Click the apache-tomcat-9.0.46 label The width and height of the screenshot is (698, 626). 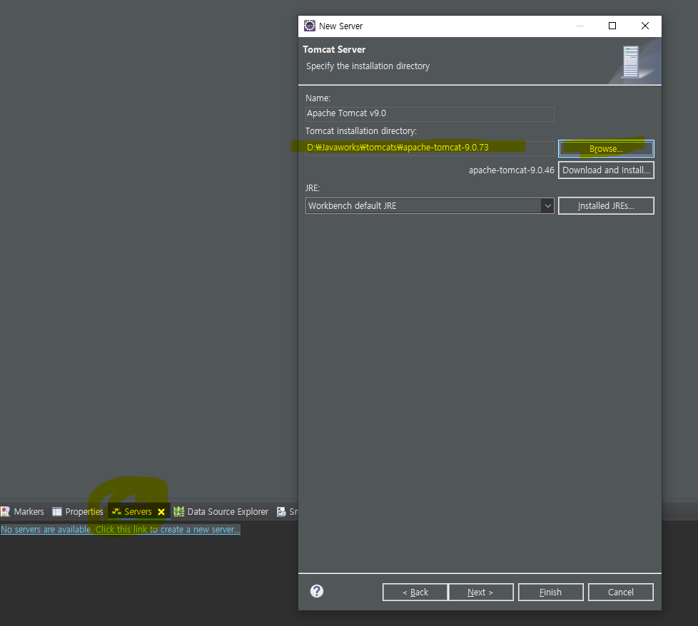point(512,170)
